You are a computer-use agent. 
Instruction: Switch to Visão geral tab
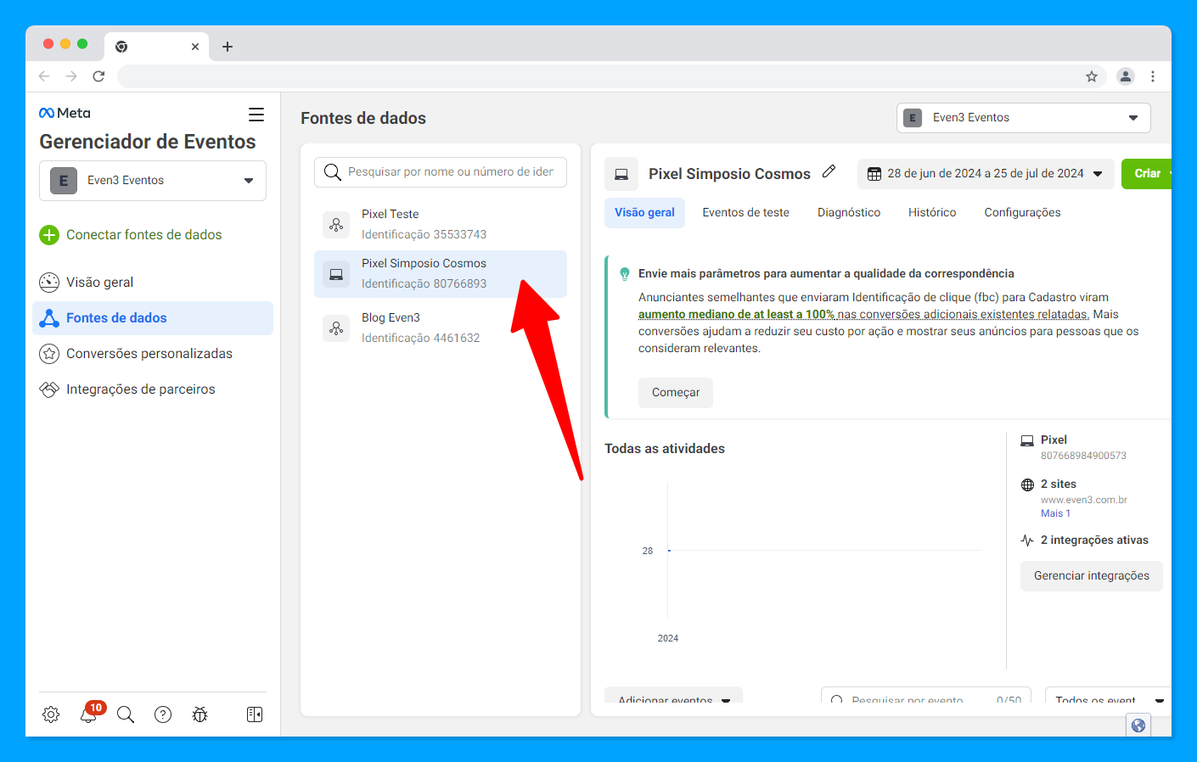pyautogui.click(x=644, y=213)
